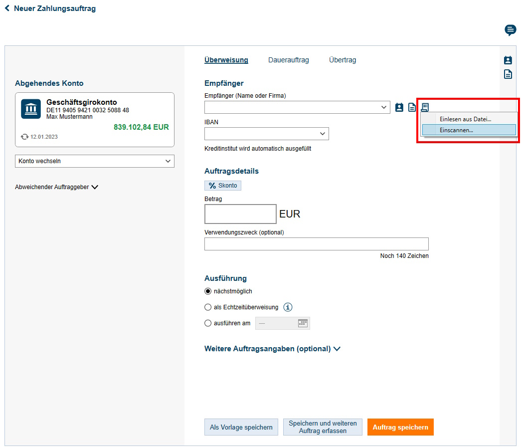Expand "Weitere Auftragsangaben (optional)" section
The height and width of the screenshot is (447, 521).
tap(272, 349)
